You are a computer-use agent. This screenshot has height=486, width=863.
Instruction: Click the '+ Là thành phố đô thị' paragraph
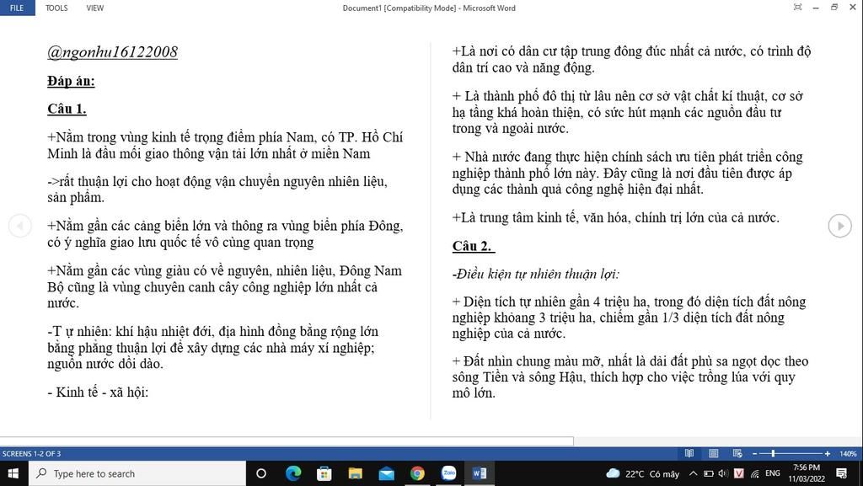click(627, 112)
